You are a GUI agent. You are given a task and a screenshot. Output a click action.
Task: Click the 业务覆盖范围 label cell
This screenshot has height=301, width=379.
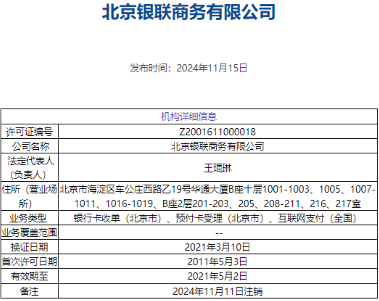point(29,233)
